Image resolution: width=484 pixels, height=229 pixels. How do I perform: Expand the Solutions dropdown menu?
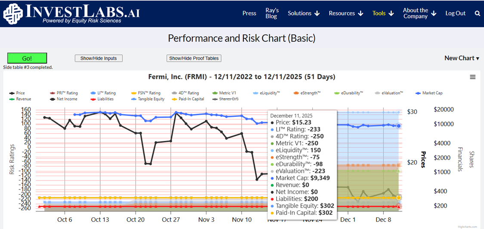click(x=303, y=13)
